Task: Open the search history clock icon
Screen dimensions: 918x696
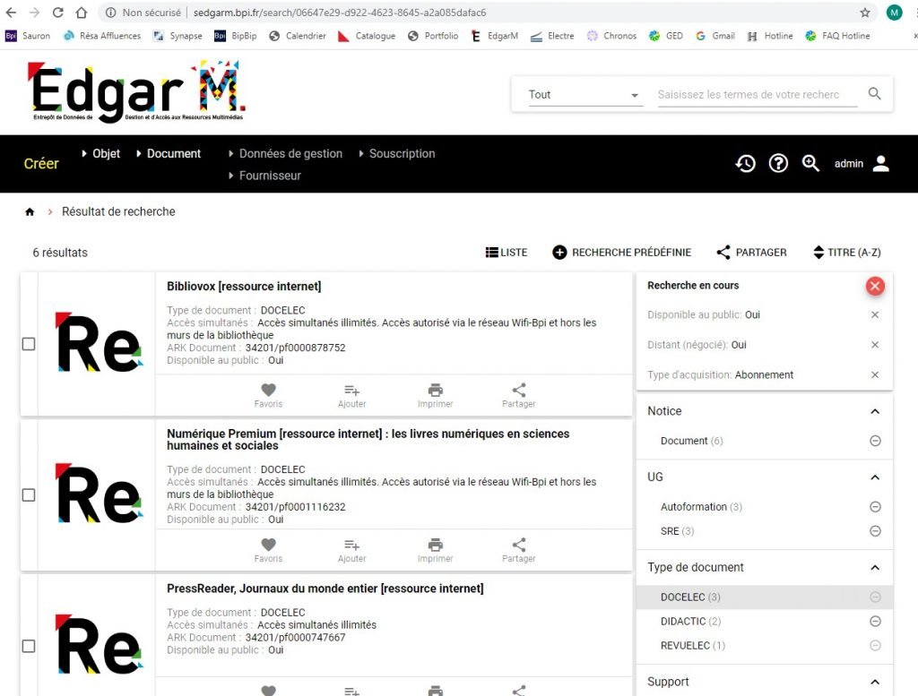Action: pos(745,163)
